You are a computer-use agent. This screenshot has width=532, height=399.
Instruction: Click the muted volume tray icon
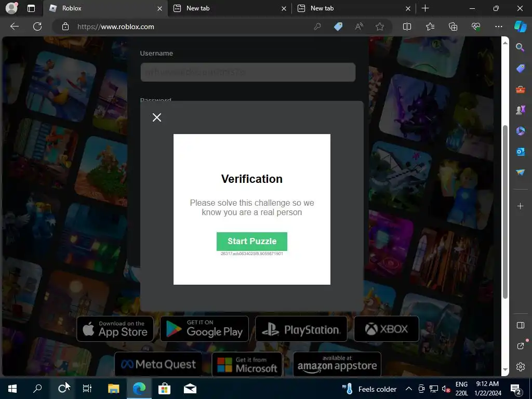446,389
